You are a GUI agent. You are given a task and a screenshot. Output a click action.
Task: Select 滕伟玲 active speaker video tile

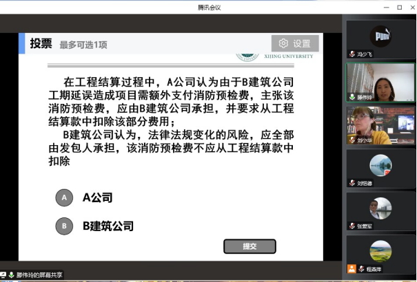380,80
